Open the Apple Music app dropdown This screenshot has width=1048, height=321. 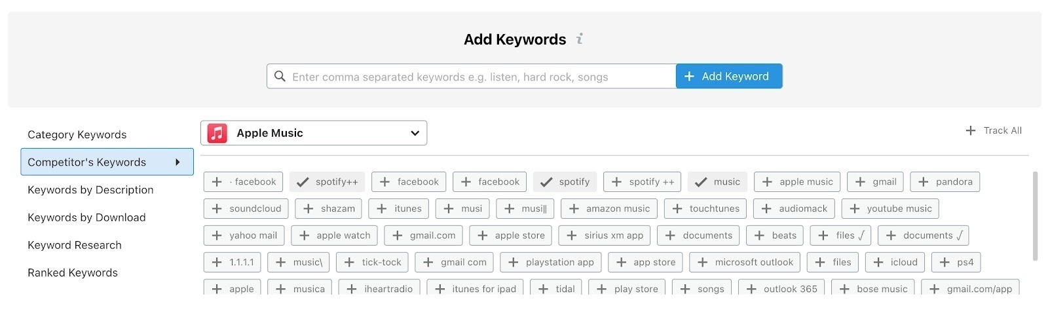(x=415, y=133)
